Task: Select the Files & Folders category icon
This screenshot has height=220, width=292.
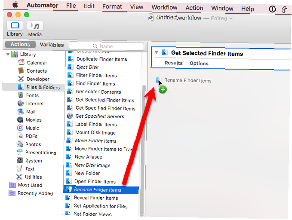Action: [x=21, y=87]
